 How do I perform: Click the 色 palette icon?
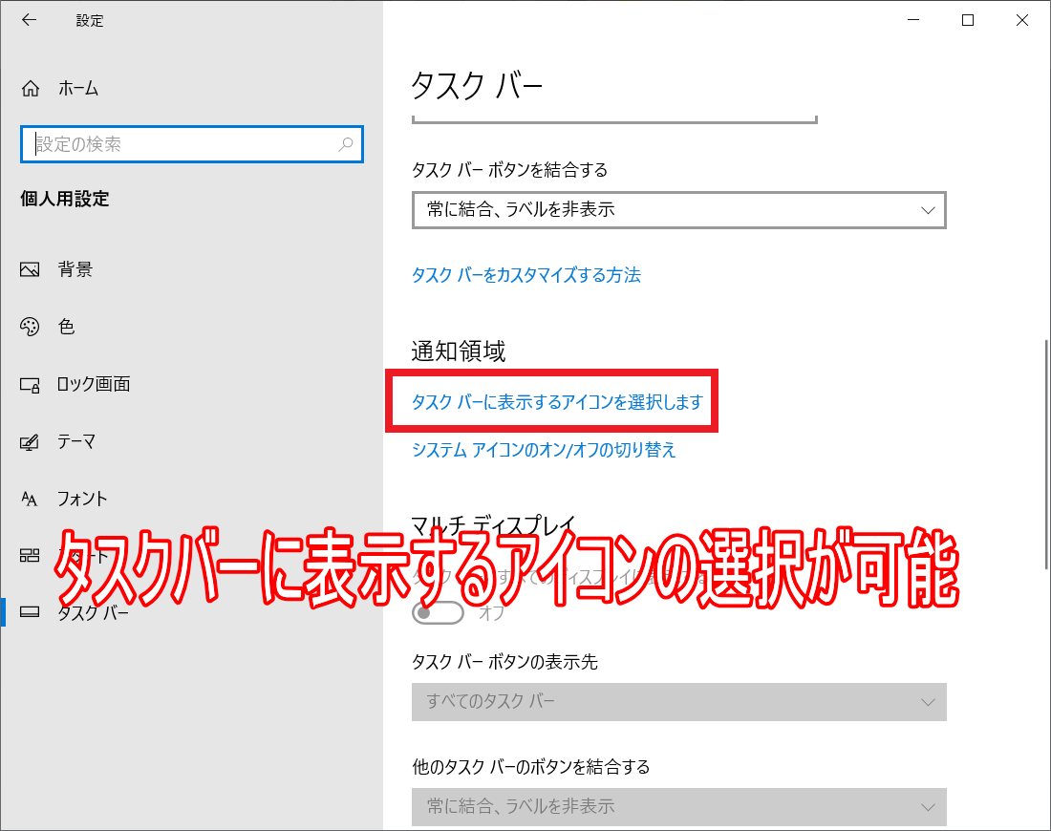pyautogui.click(x=30, y=327)
